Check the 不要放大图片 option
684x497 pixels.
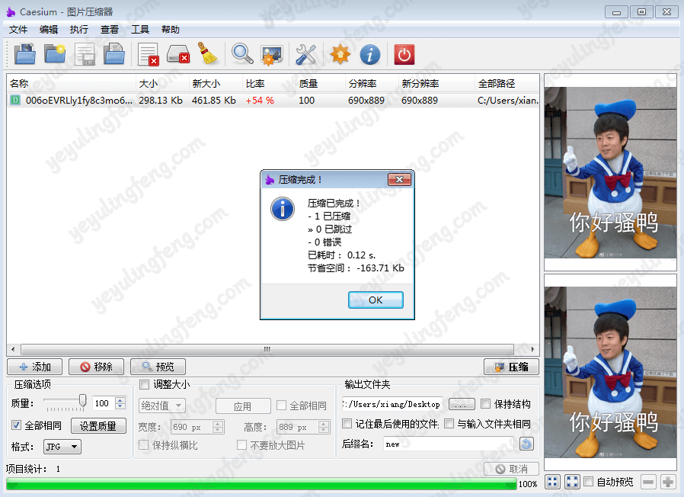pyautogui.click(x=241, y=444)
